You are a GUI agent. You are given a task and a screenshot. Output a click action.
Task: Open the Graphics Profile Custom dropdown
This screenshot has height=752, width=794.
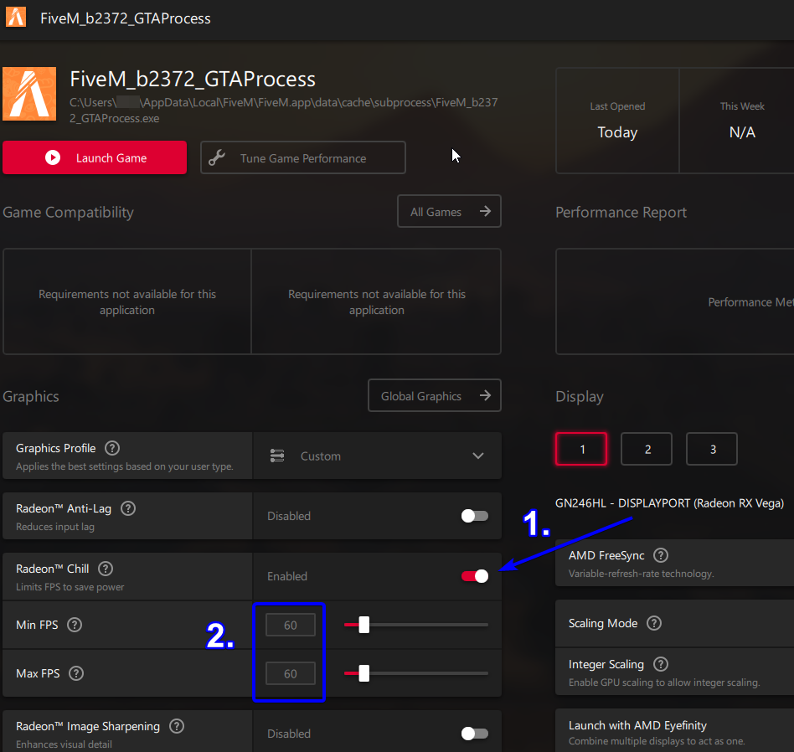(x=377, y=456)
